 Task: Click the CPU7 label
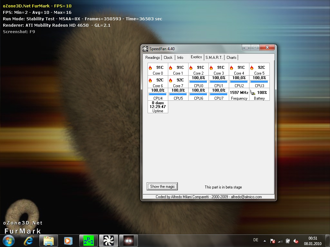click(219, 98)
